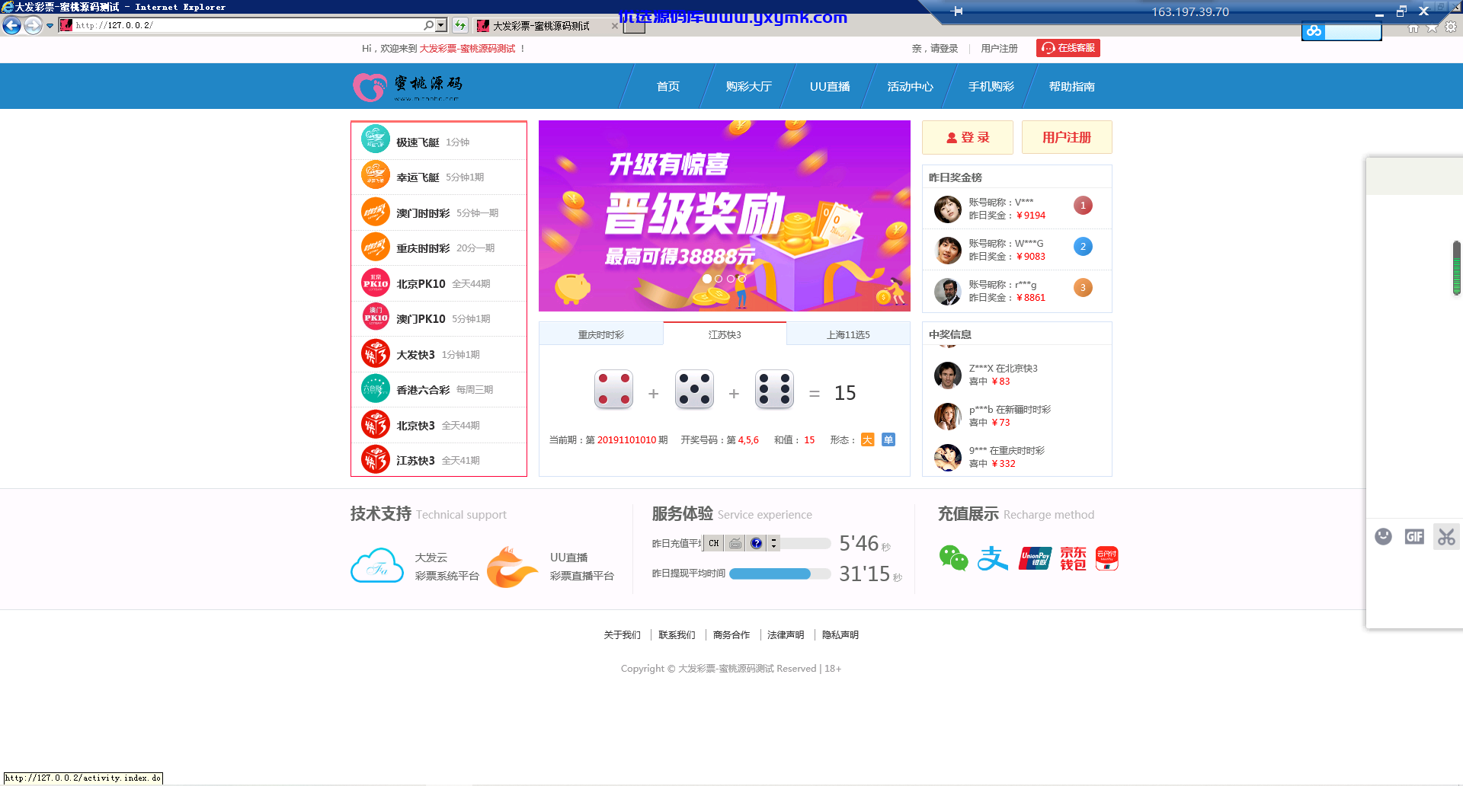Open the 极速飞艇 lottery icon

[376, 139]
